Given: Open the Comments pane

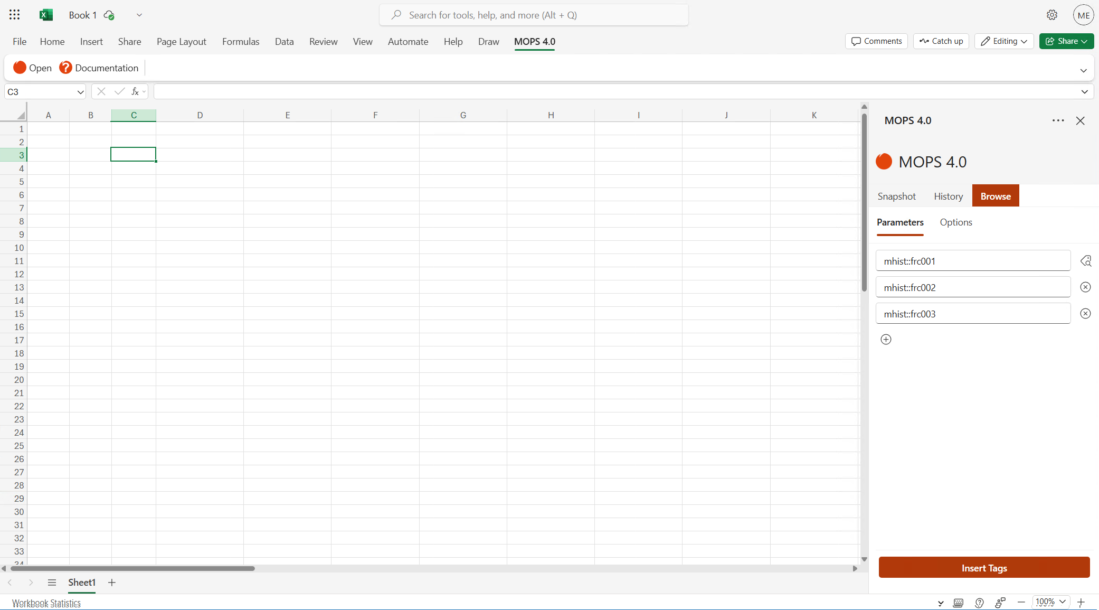Looking at the screenshot, I should (x=876, y=41).
